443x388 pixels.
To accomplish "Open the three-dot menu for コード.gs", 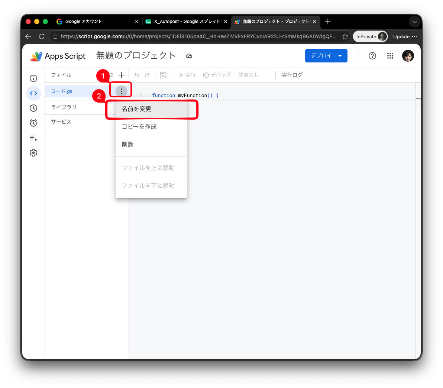I will click(122, 91).
